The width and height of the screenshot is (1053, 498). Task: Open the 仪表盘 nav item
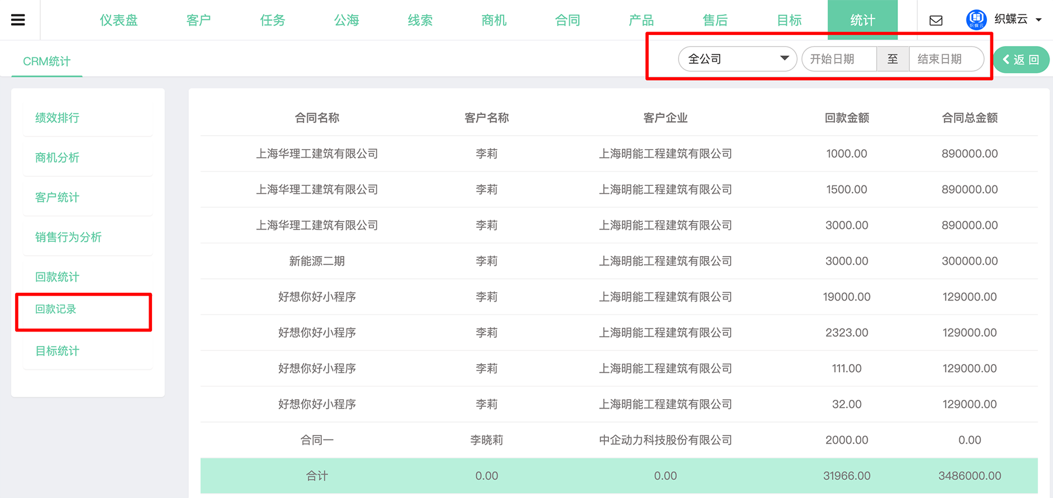(x=119, y=20)
